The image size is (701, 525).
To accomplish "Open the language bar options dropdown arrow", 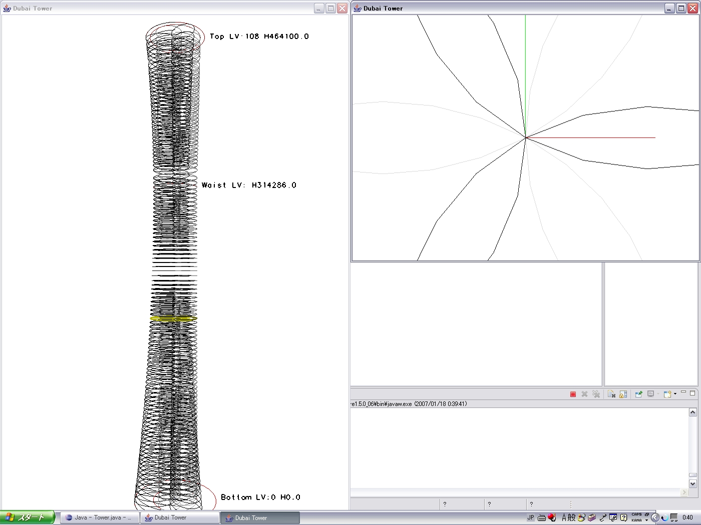I will point(646,520).
